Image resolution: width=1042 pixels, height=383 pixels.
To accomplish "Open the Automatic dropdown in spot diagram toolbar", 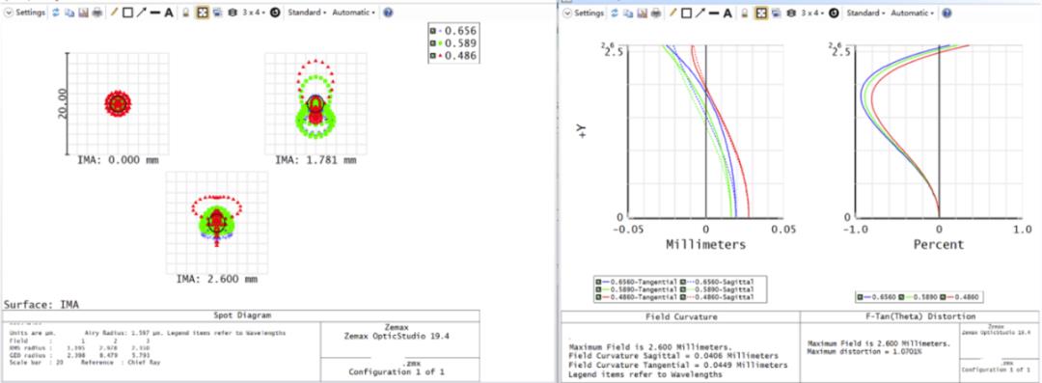I will click(x=353, y=13).
